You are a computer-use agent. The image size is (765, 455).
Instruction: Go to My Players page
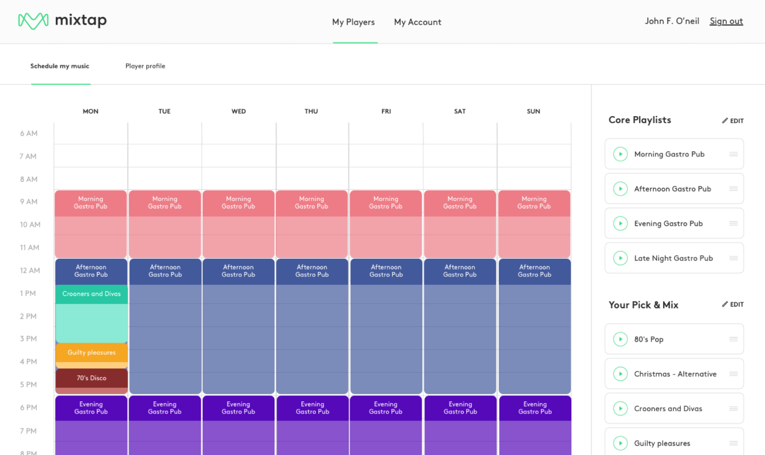pos(353,22)
